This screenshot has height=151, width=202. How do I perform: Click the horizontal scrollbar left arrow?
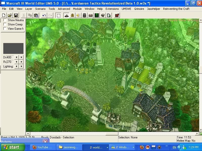(x=28, y=134)
